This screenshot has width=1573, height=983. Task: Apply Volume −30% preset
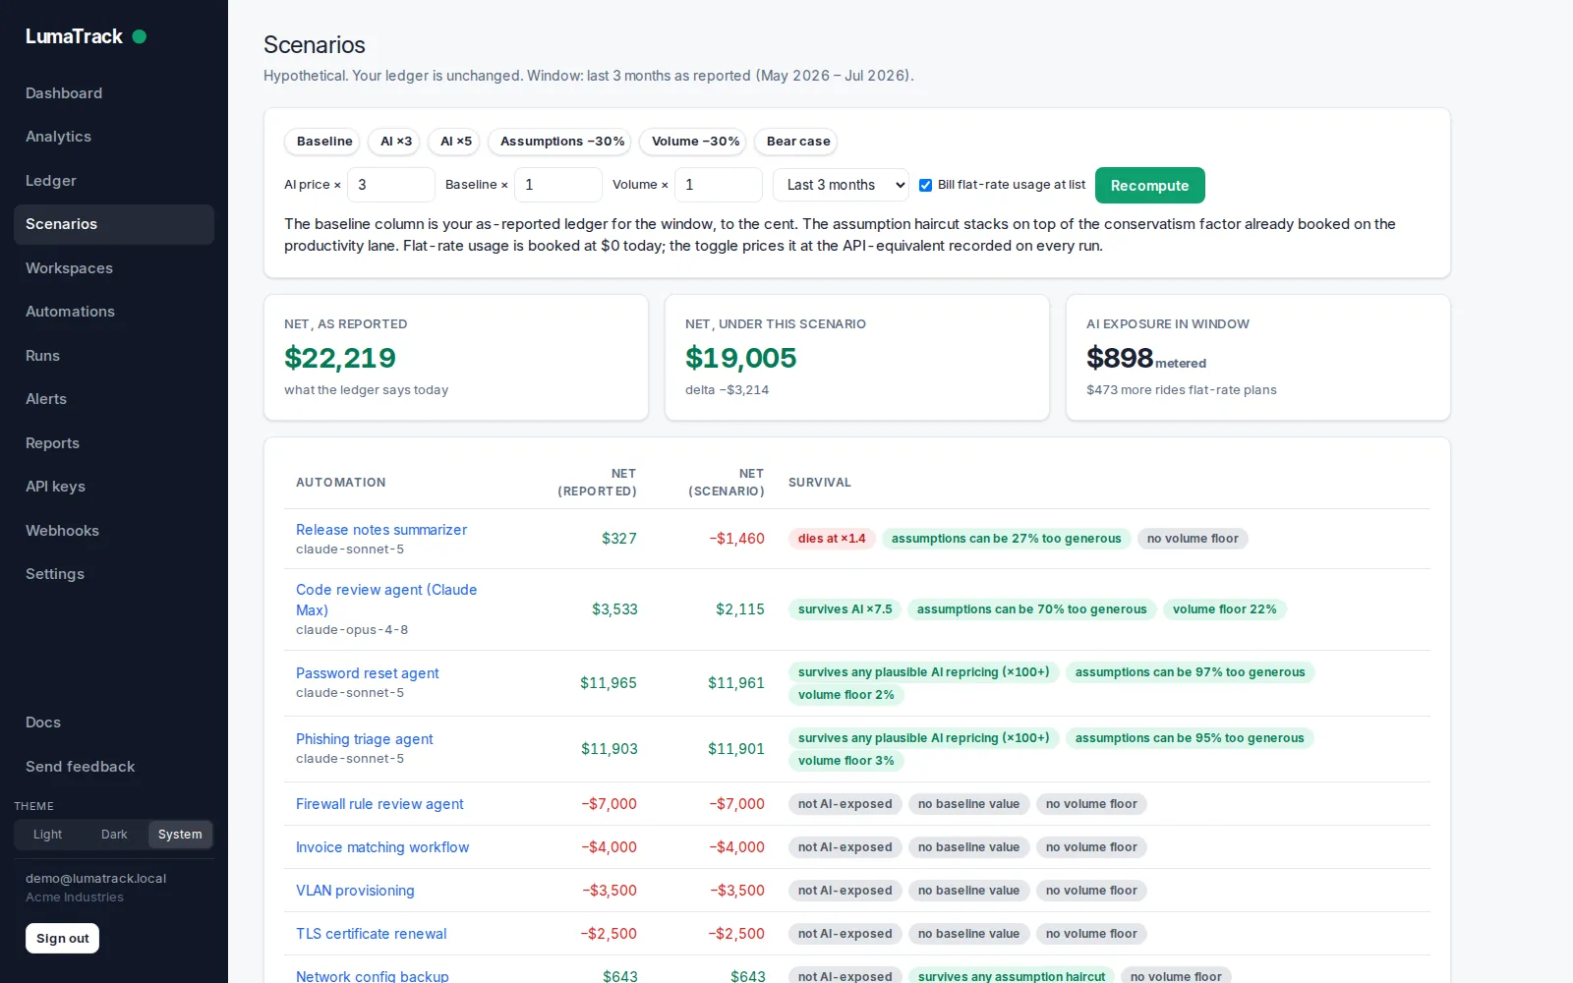pos(695,142)
